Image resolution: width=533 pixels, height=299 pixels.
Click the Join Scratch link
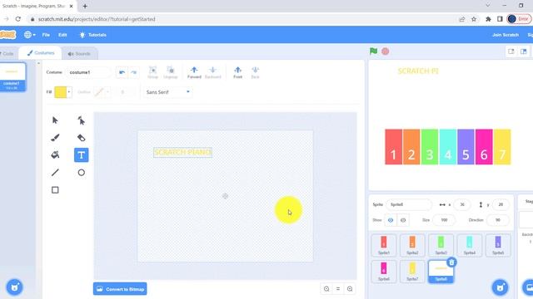(506, 35)
